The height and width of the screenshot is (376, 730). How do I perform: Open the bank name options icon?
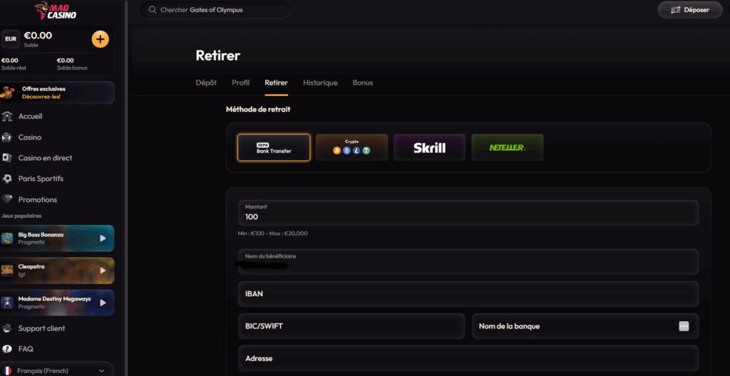pyautogui.click(x=684, y=326)
